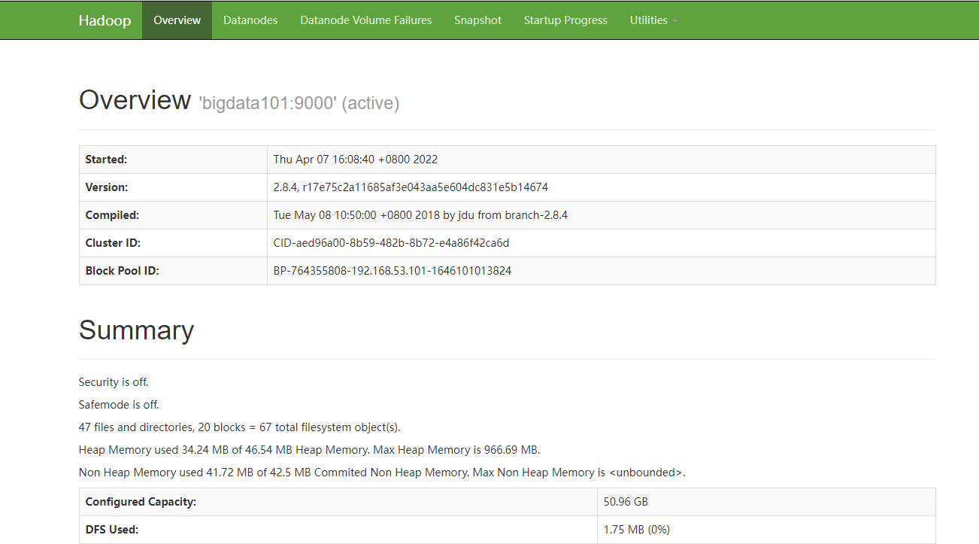Screen dimensions: 979x544
Task: Select the 'bigdata101:9000' (active) text
Action: coord(299,103)
